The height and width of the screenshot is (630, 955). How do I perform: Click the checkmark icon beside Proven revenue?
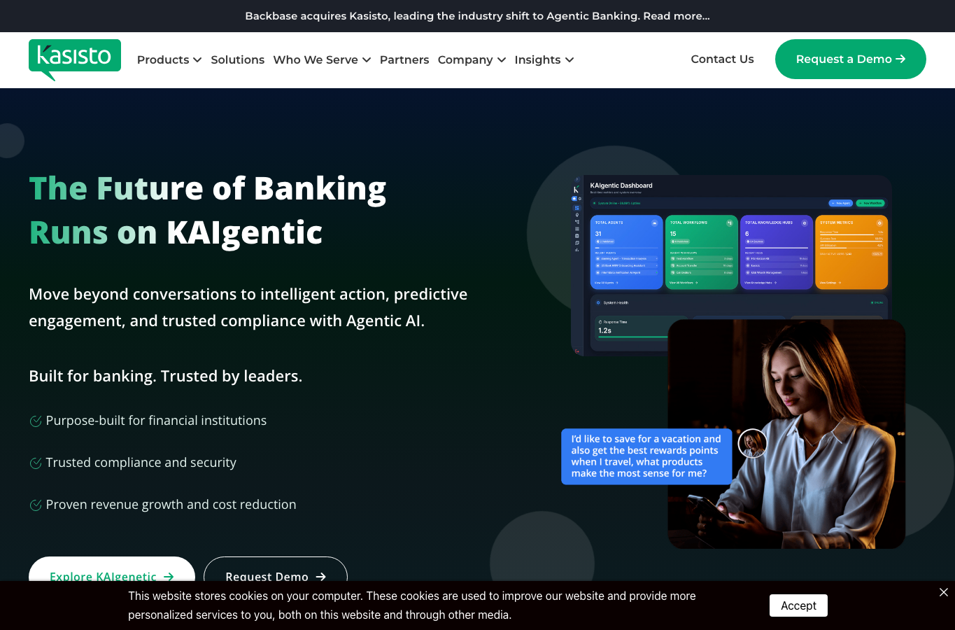pyautogui.click(x=36, y=505)
